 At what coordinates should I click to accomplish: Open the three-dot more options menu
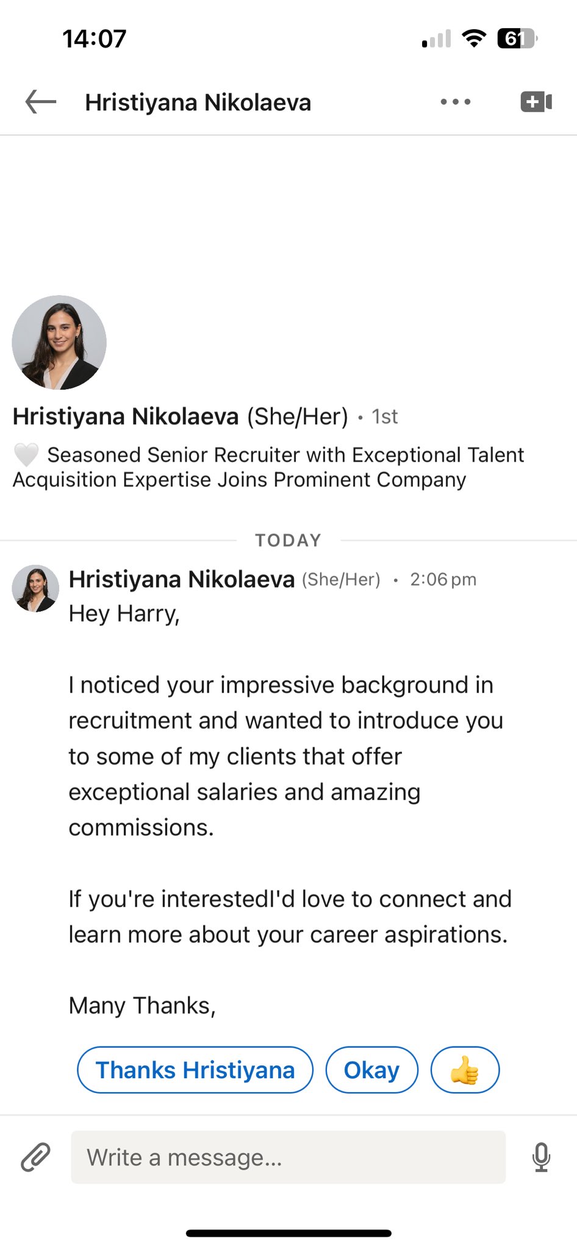(456, 102)
